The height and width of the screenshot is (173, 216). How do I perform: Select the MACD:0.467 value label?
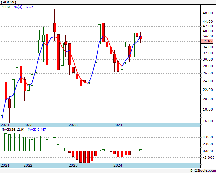pyautogui.click(x=37, y=130)
